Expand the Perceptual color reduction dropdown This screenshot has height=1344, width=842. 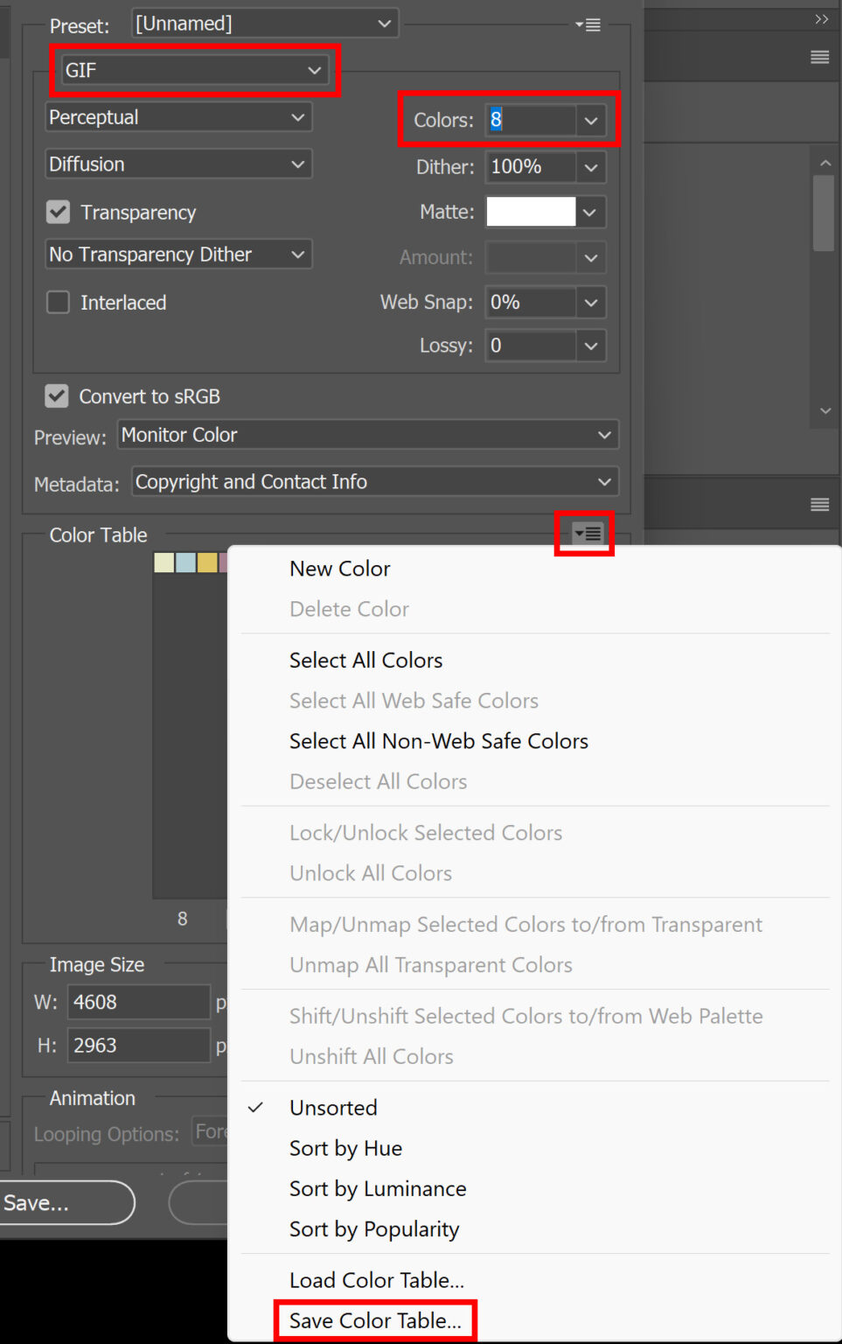pos(177,116)
